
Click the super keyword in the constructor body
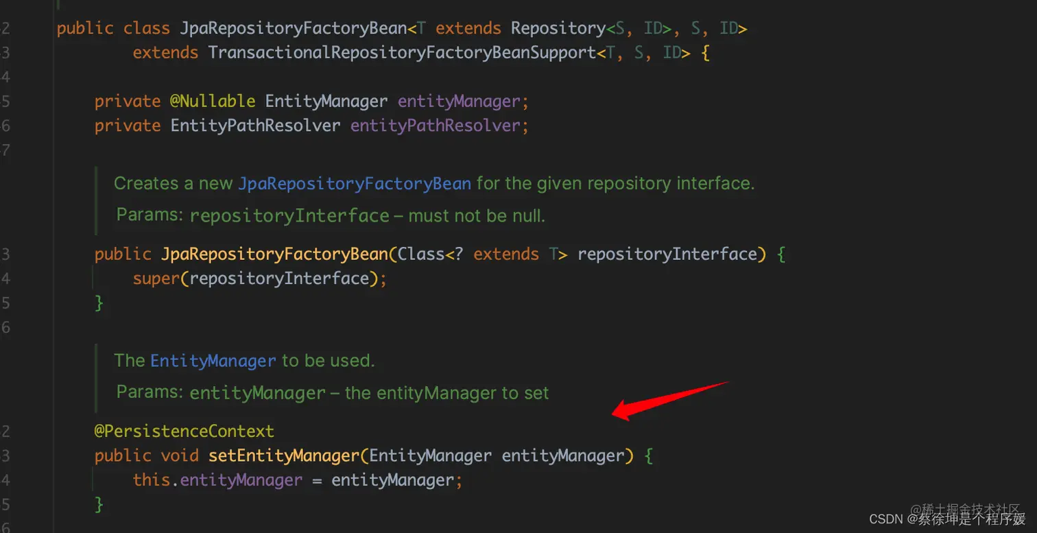pos(156,279)
